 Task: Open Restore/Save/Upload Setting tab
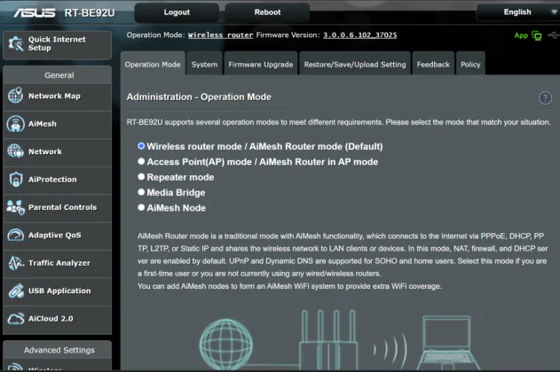pyautogui.click(x=355, y=64)
